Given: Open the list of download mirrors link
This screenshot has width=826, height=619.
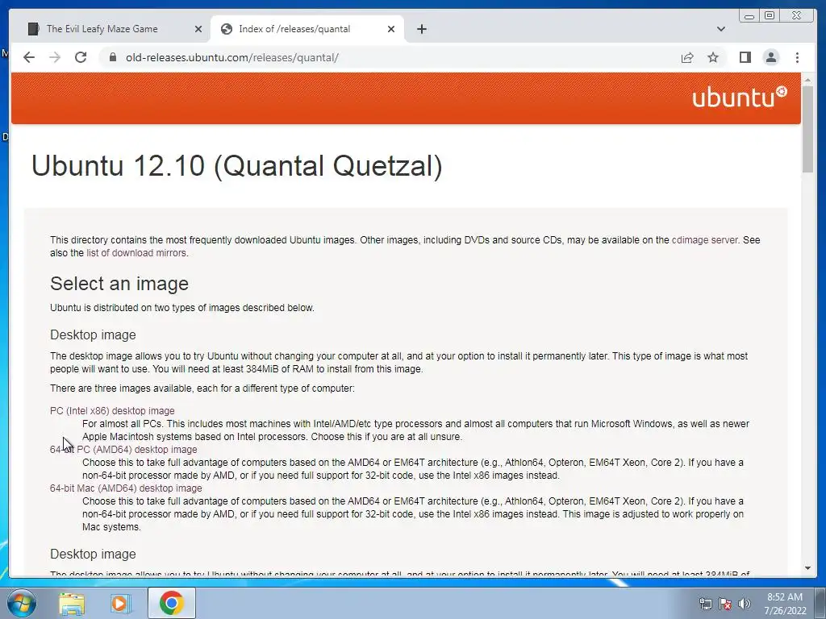Looking at the screenshot, I should (136, 253).
